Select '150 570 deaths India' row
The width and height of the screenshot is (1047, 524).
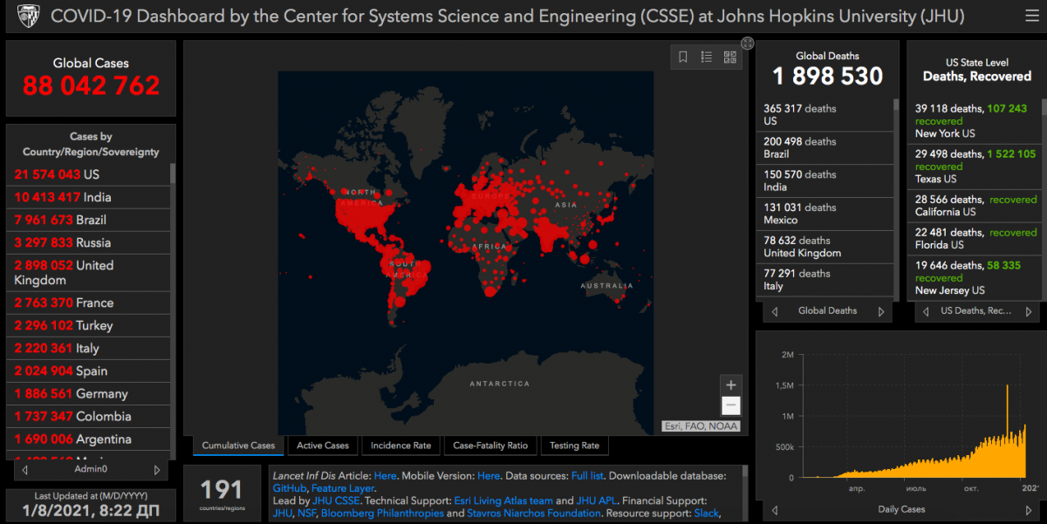tap(825, 181)
